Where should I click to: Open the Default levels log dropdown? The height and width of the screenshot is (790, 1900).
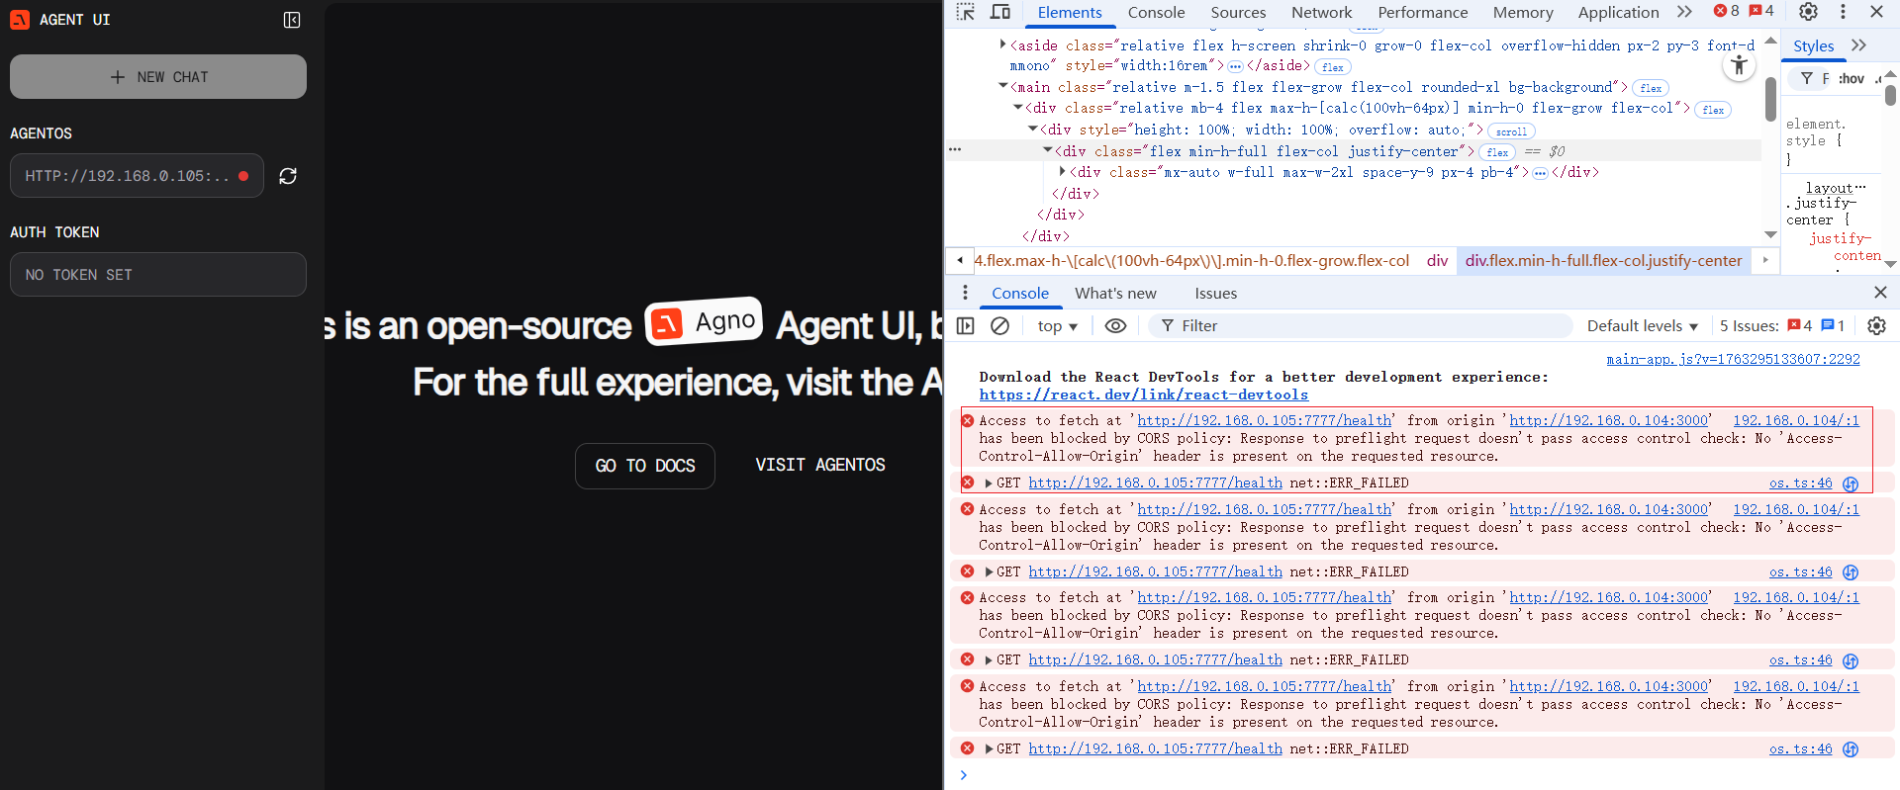click(x=1643, y=325)
